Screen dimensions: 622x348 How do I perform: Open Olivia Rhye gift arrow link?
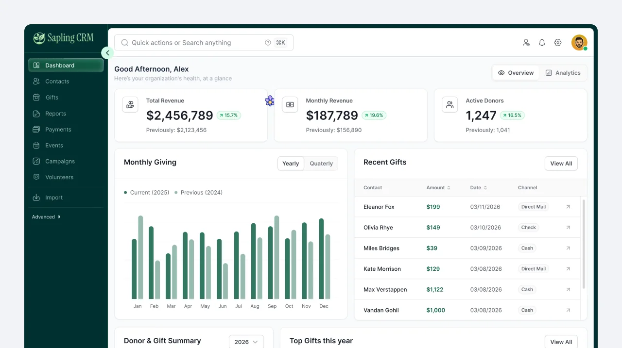(x=568, y=228)
